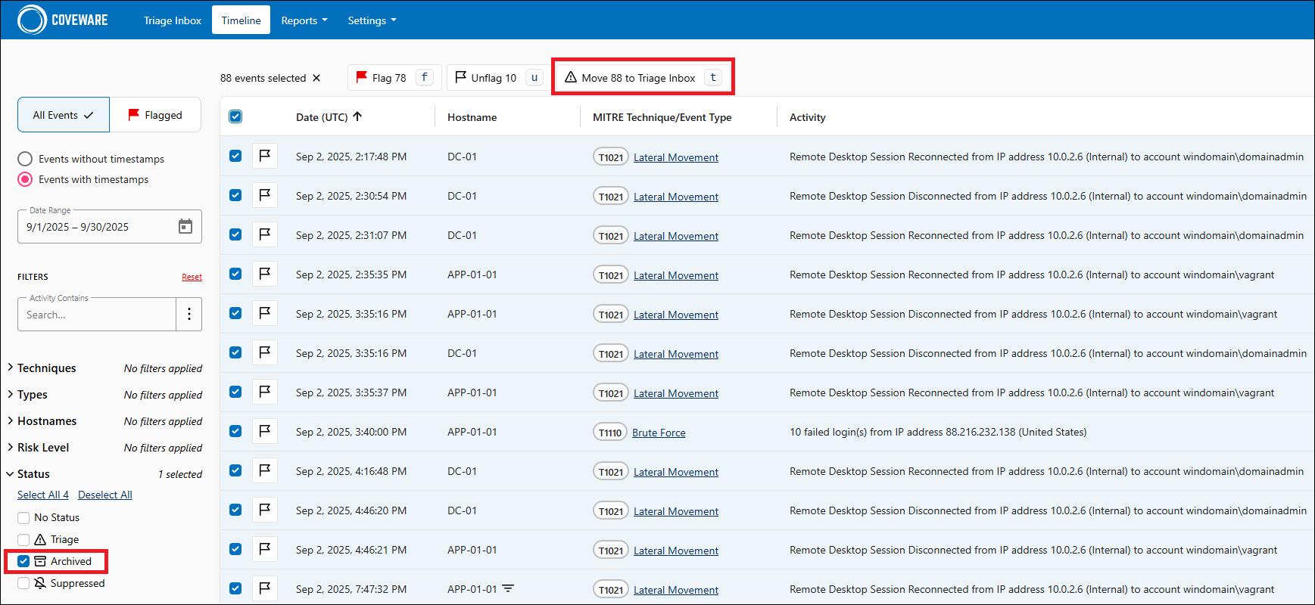The image size is (1315, 605).
Task: Flag the APP-01-01 3:35:16 PM event
Action: coord(265,313)
